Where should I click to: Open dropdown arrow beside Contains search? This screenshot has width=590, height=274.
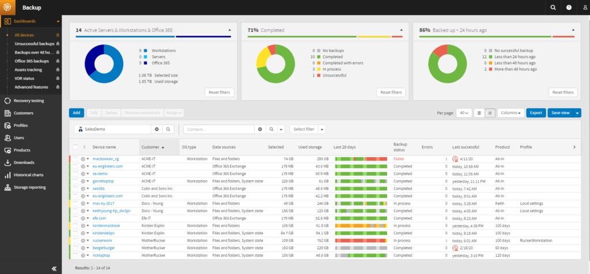(281, 130)
